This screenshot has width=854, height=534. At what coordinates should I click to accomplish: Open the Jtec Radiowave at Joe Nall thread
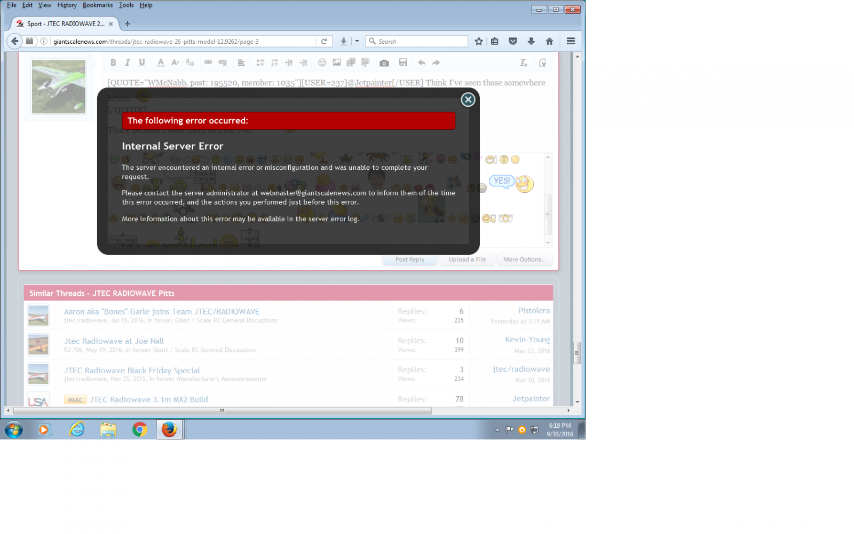point(114,341)
